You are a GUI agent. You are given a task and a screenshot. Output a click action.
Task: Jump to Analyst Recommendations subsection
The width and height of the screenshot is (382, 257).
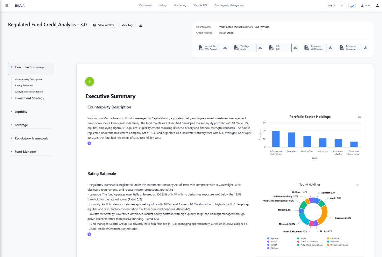pyautogui.click(x=29, y=92)
